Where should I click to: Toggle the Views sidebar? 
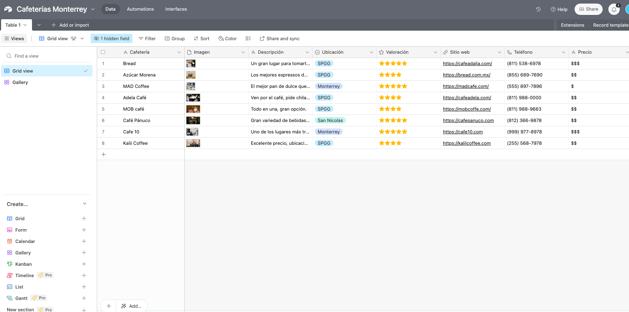click(x=14, y=38)
